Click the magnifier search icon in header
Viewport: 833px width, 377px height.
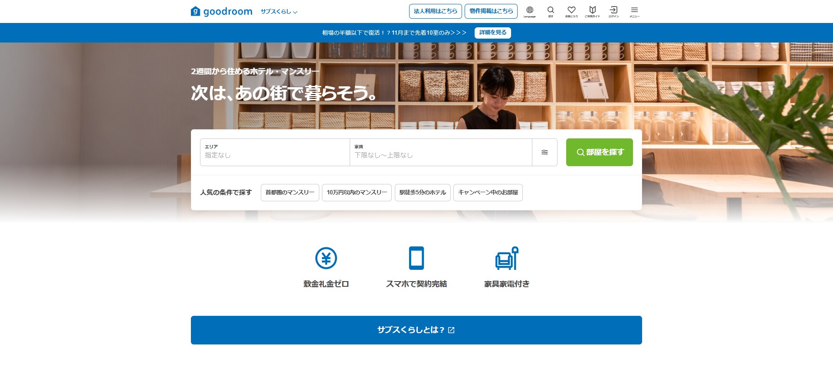click(x=551, y=11)
